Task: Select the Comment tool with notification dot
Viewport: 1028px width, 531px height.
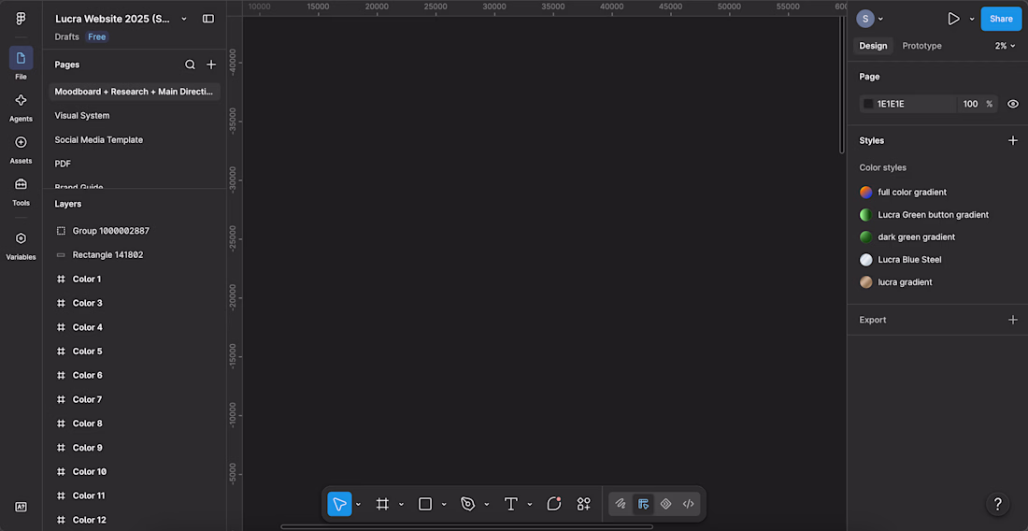Action: click(x=554, y=504)
